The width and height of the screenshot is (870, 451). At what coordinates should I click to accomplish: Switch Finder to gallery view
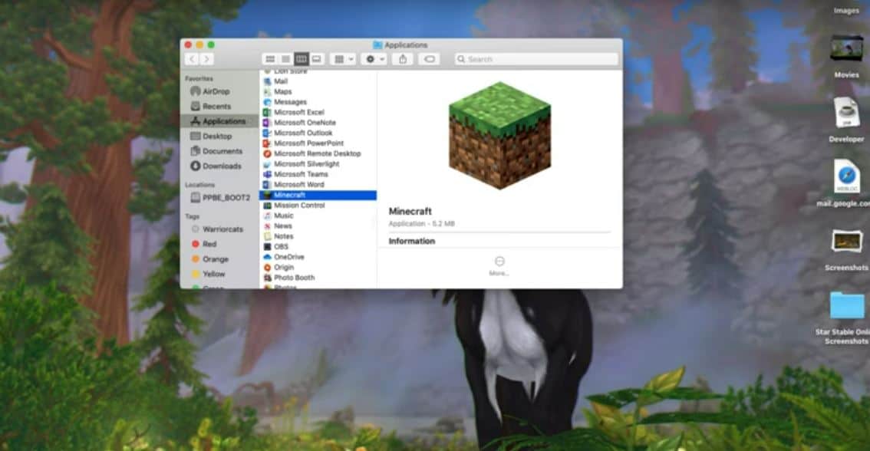coord(316,59)
